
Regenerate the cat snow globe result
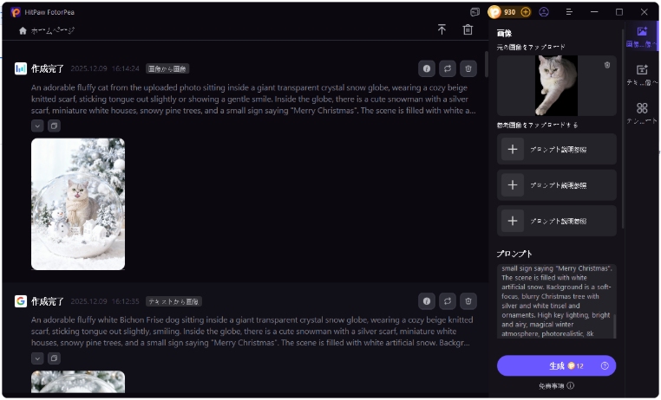tap(448, 68)
